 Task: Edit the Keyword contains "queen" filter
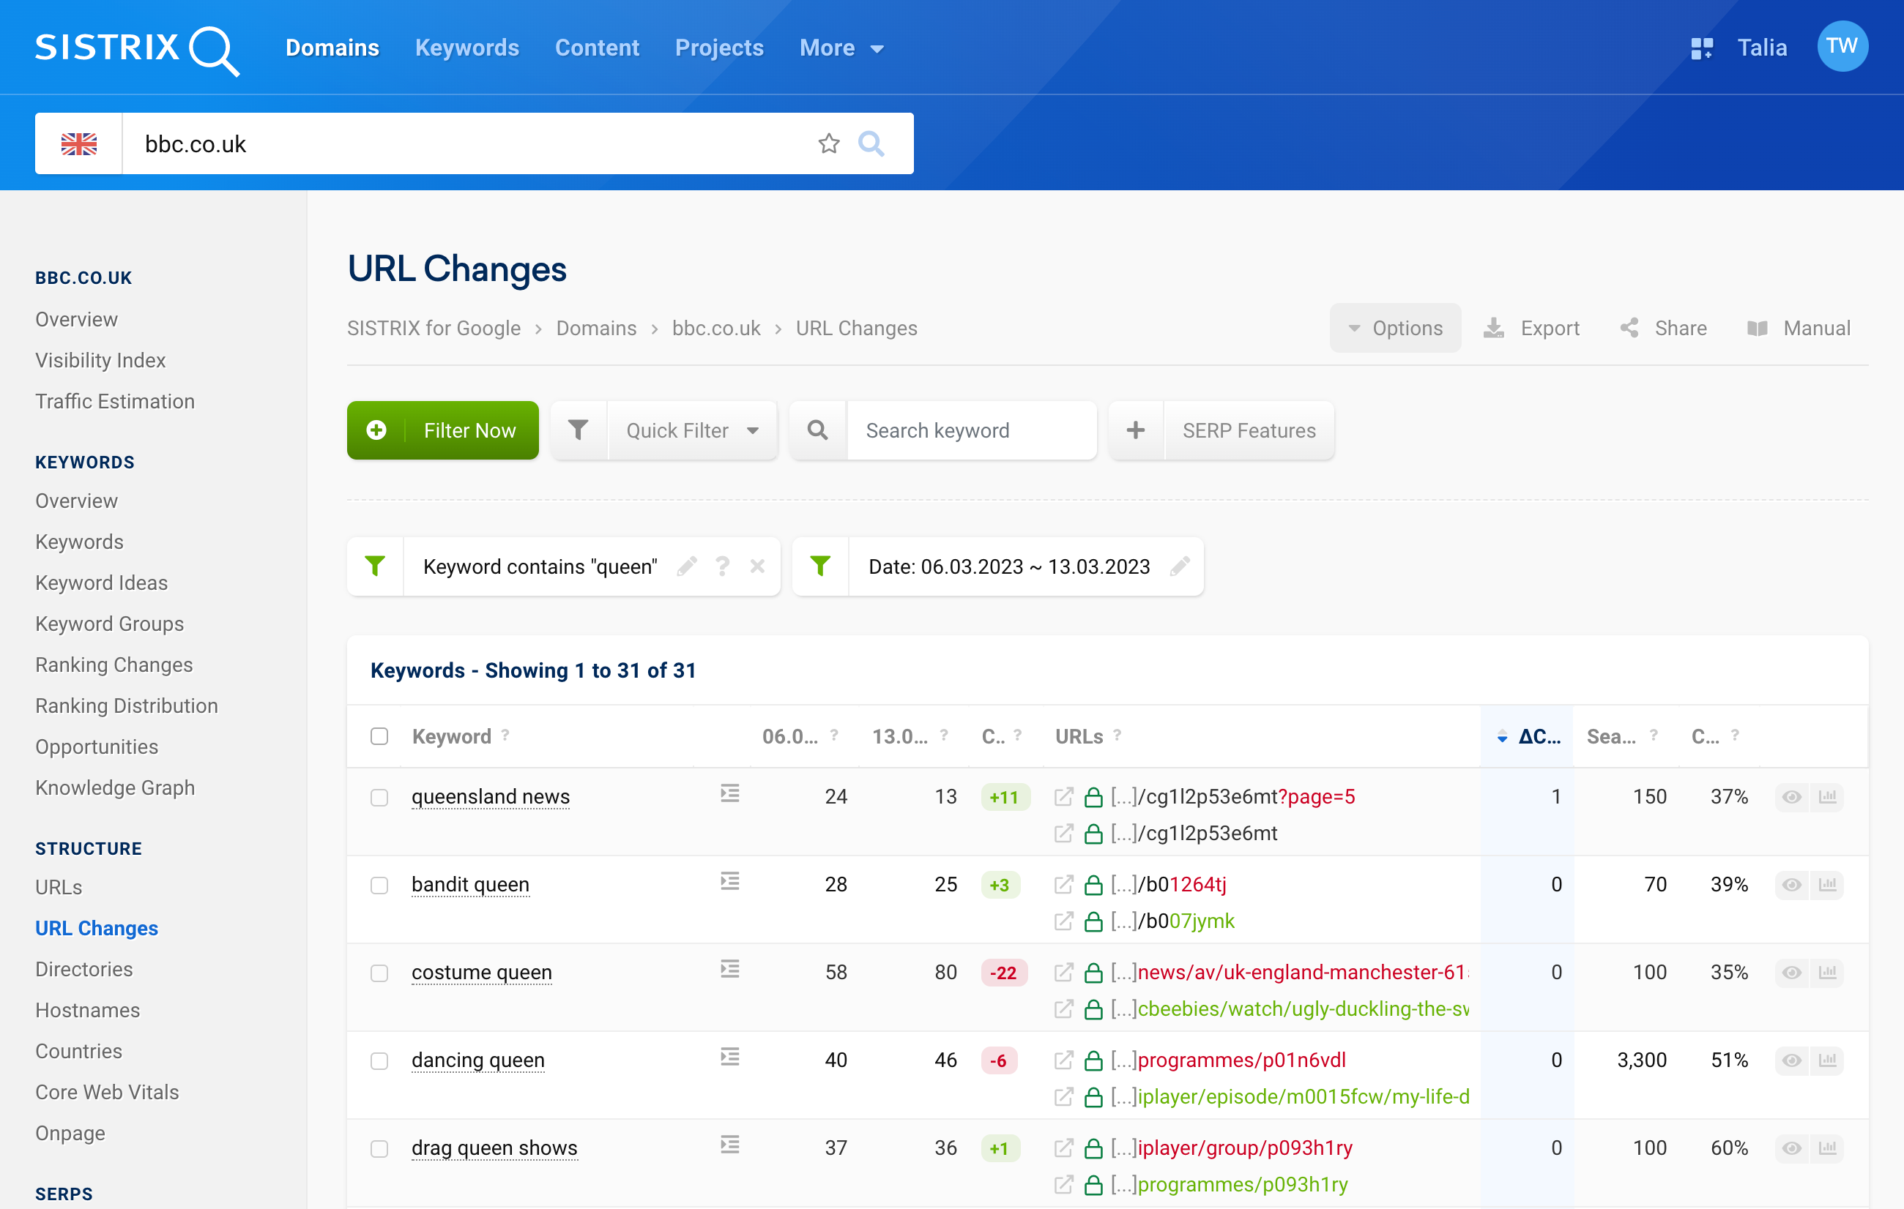[x=687, y=566]
